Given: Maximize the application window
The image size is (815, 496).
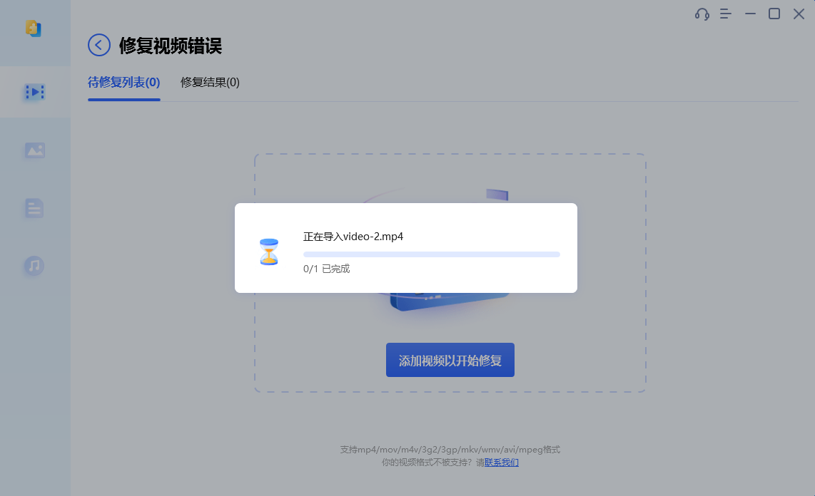Looking at the screenshot, I should tap(774, 14).
